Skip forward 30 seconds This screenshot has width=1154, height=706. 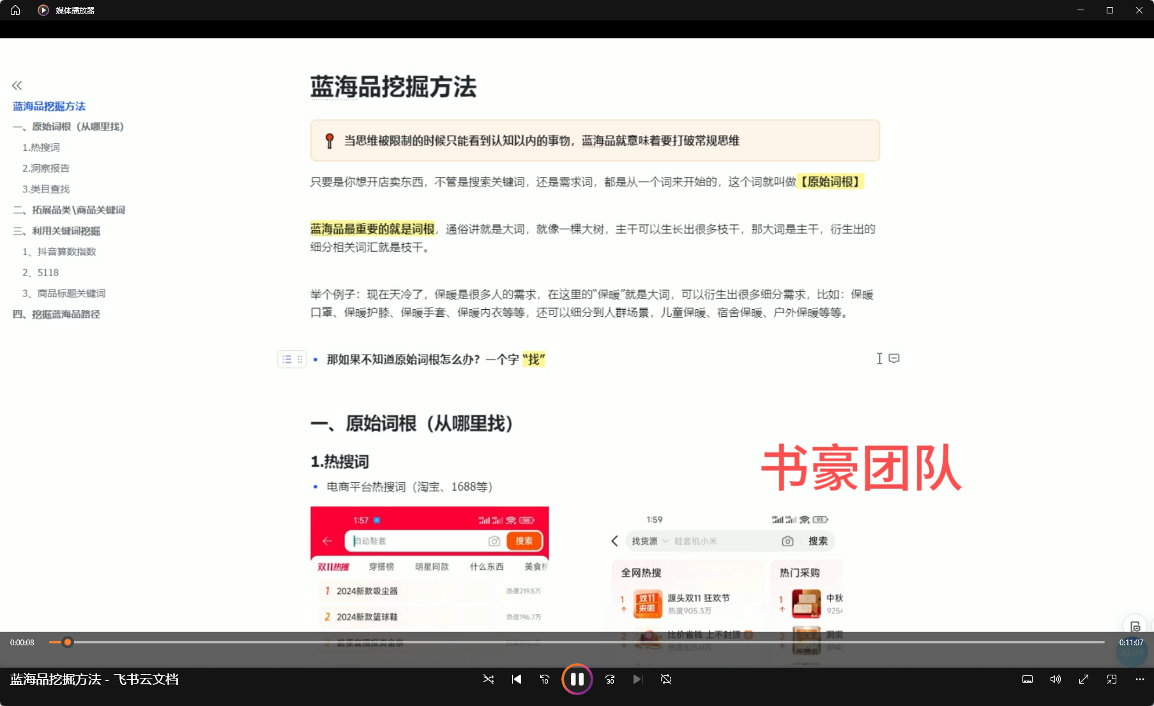(610, 679)
